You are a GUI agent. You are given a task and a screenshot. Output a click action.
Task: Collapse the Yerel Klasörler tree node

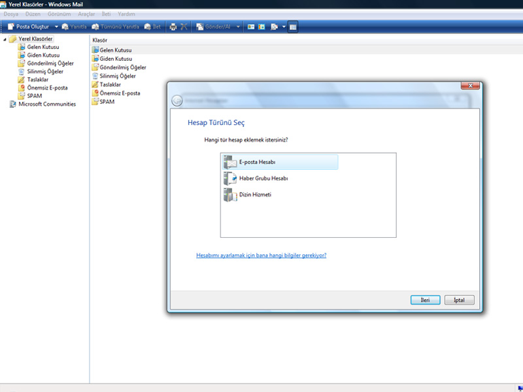[5, 39]
